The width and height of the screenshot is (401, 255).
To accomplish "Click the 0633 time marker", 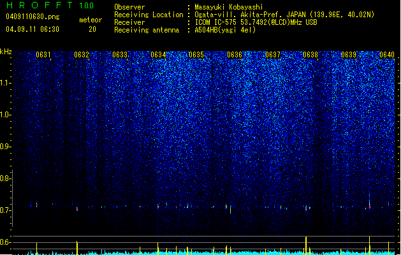I will (x=120, y=55).
